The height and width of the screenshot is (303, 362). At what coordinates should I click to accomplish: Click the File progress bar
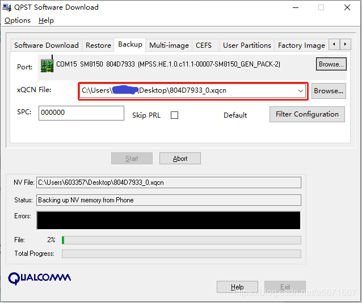pos(182,240)
